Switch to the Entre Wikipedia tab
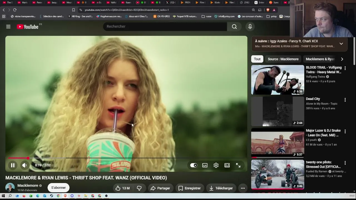 tap(259, 2)
